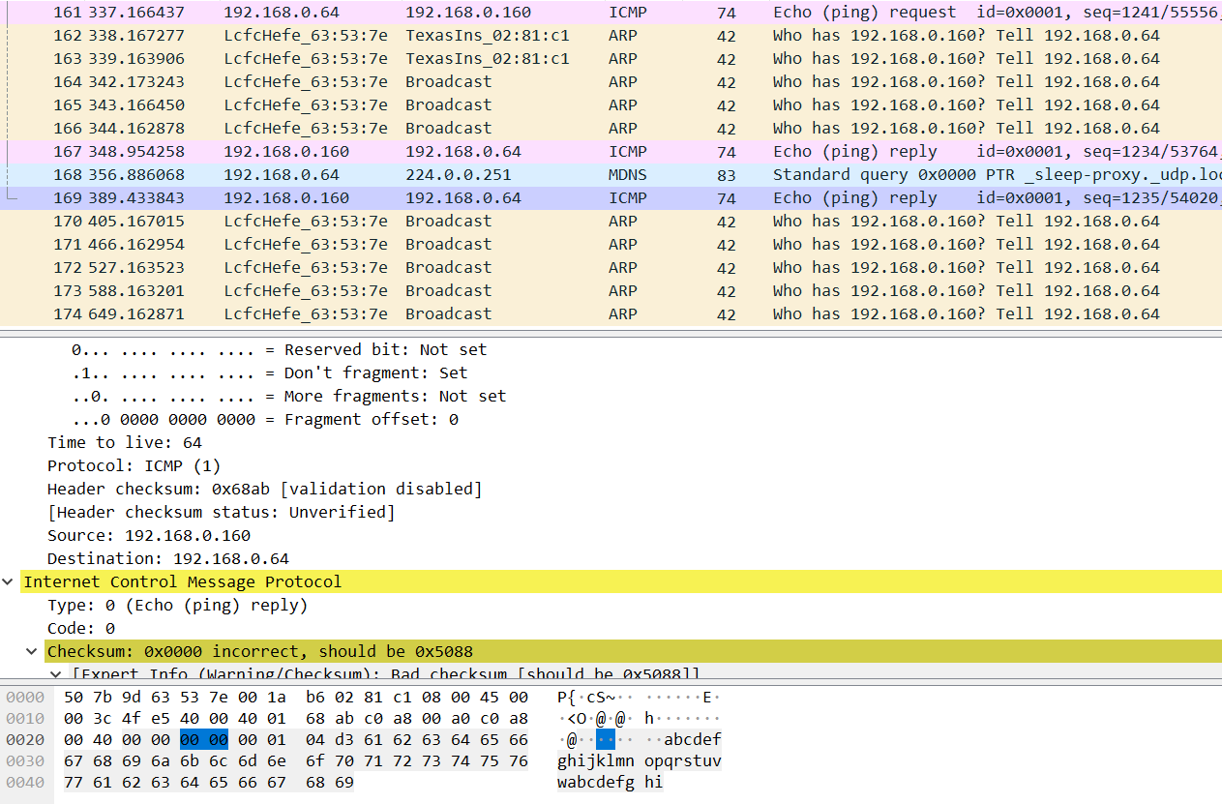This screenshot has height=804, width=1222.
Task: Select Header checksum status: Unverified line
Action: 221,512
